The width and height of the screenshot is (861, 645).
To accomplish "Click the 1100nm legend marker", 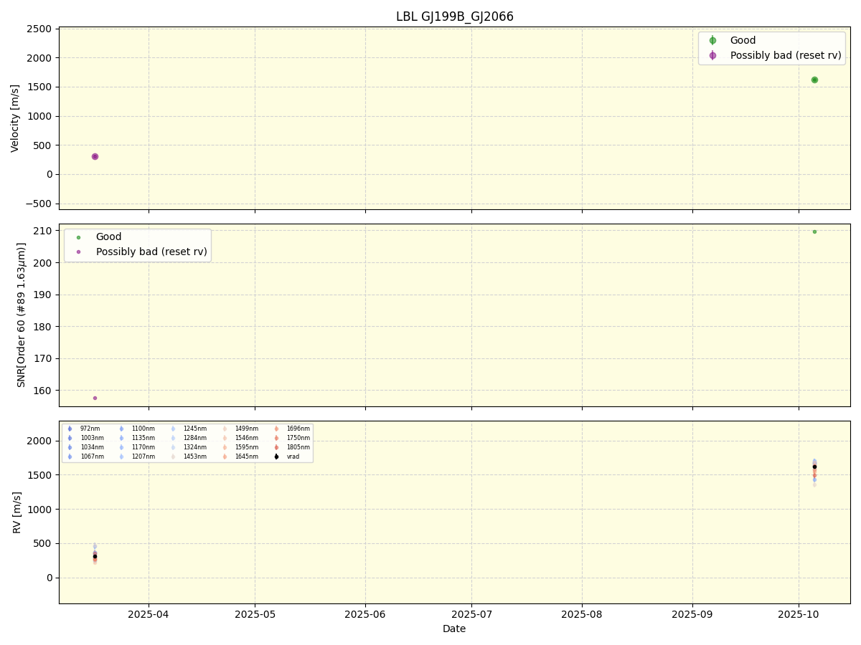I will pos(121,429).
